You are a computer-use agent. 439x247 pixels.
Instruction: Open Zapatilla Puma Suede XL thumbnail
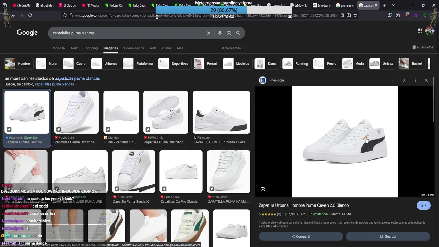[133, 172]
